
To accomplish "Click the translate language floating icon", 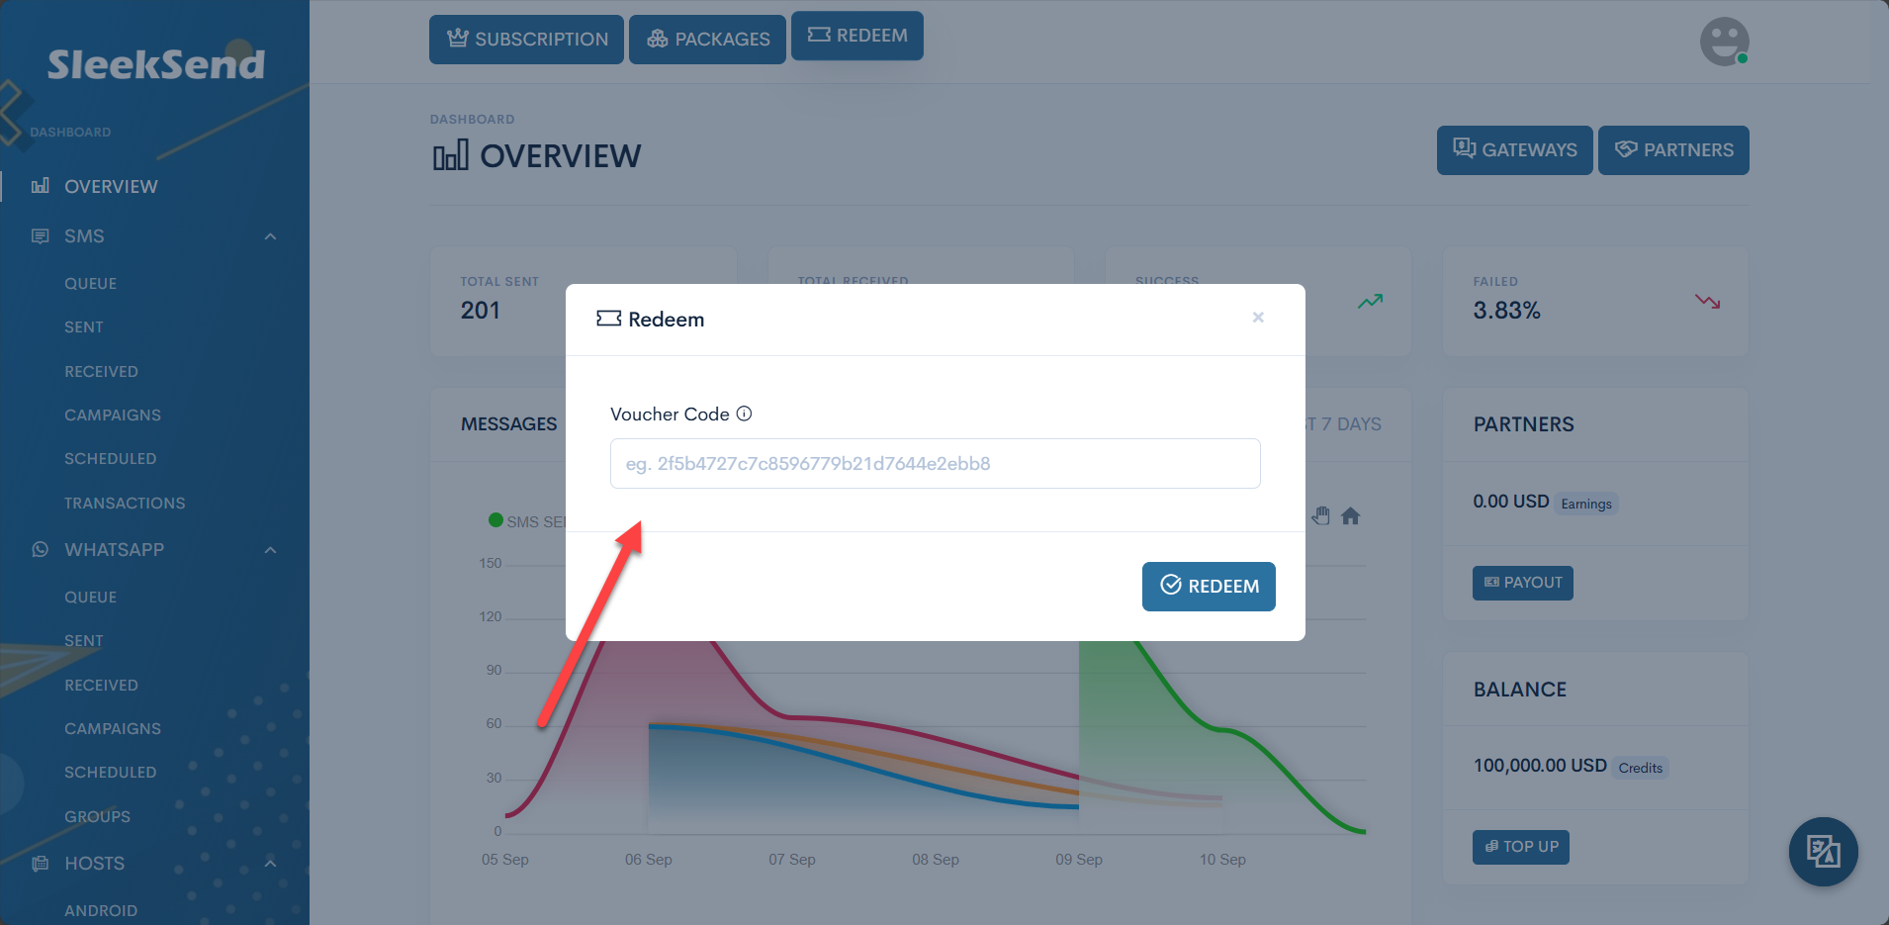I will tap(1823, 851).
